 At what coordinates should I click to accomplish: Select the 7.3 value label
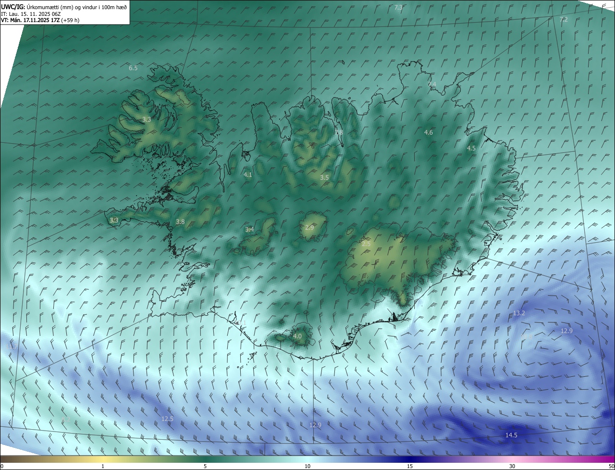pyautogui.click(x=398, y=7)
